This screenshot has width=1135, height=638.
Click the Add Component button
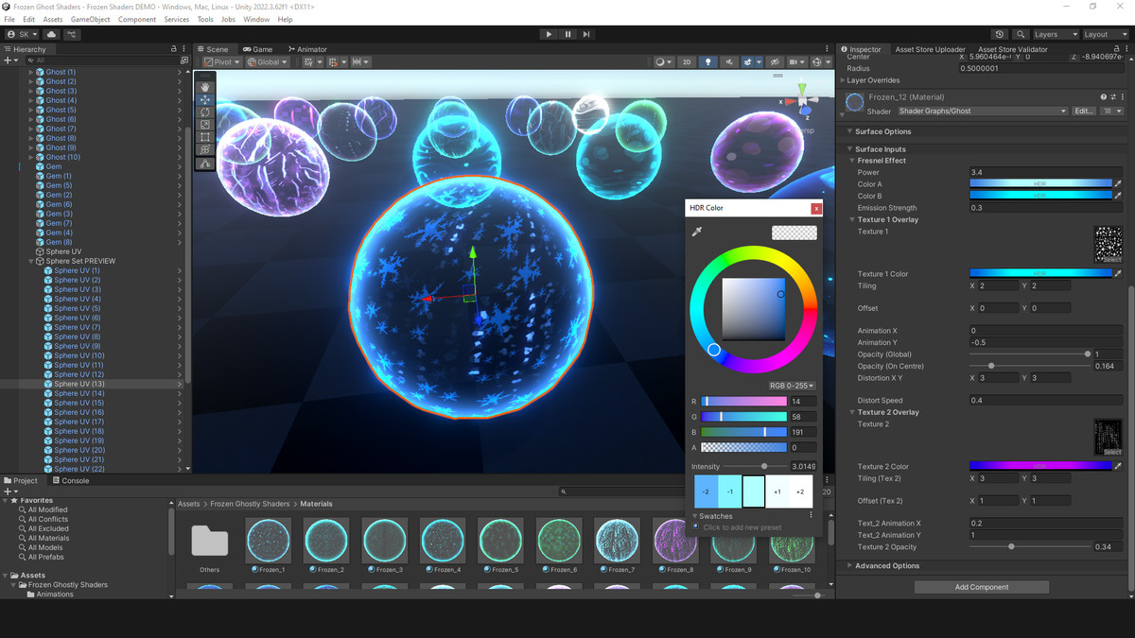tap(981, 587)
